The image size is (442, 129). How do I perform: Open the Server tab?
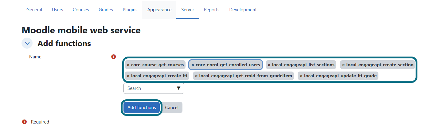tap(188, 10)
